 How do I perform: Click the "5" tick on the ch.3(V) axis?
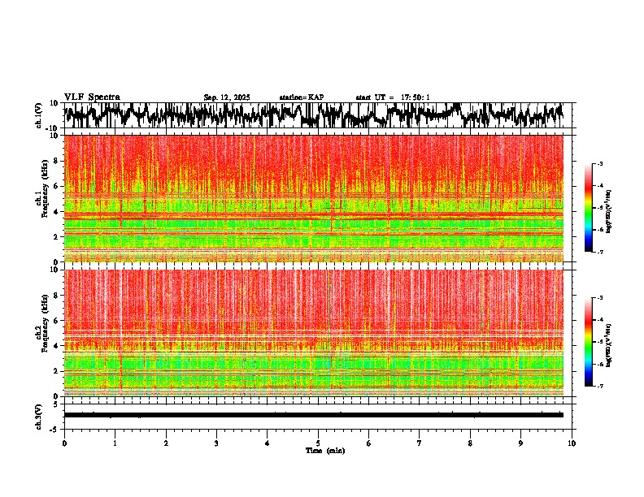coord(56,404)
